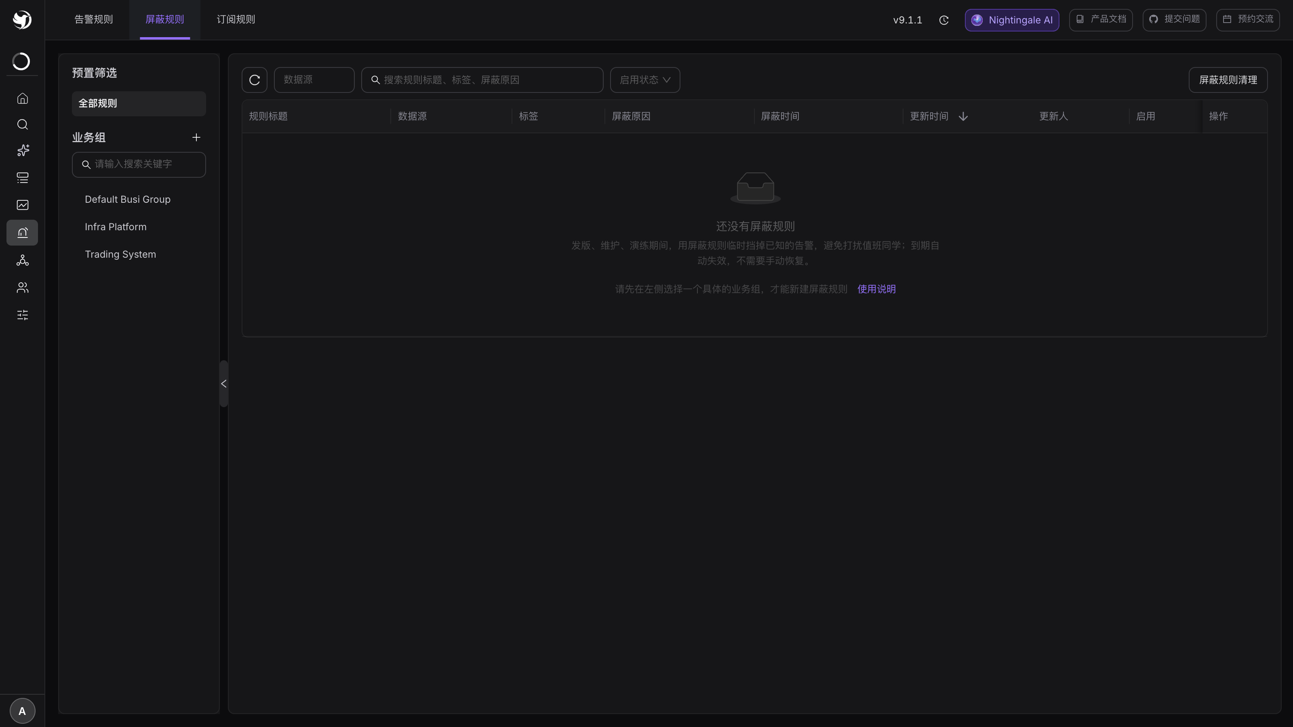Sort by 更新时间 column arrow

click(963, 116)
